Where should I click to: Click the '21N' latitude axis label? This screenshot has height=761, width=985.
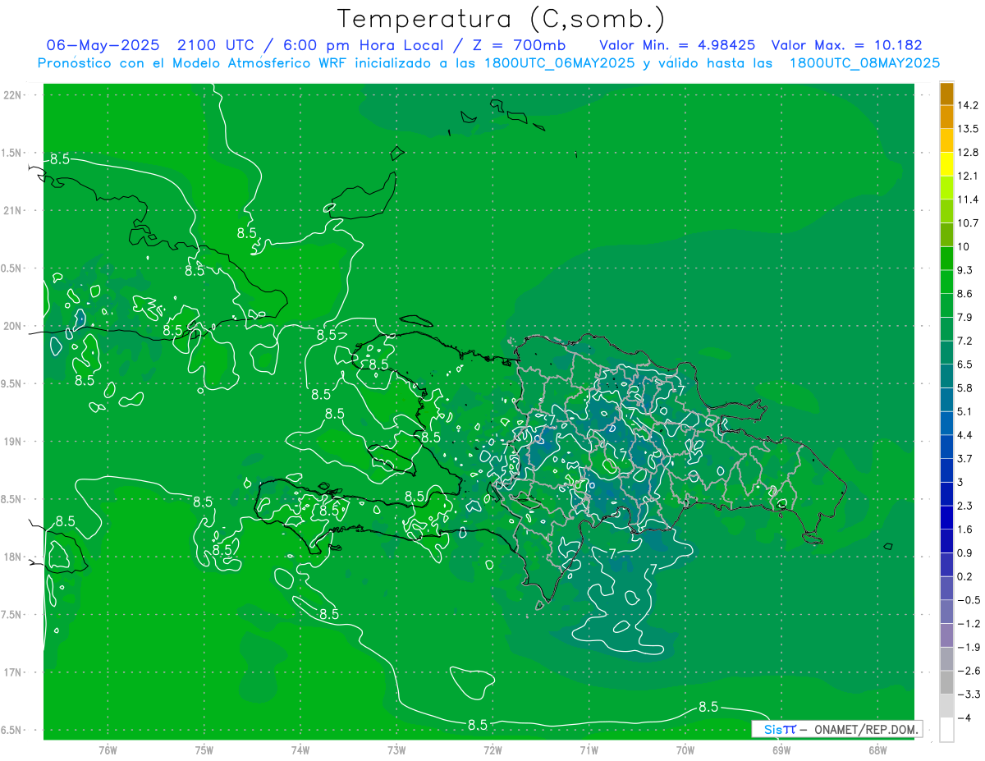pos(13,210)
